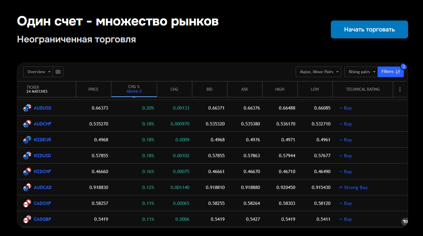Click the Начать торговать button

[369, 29]
